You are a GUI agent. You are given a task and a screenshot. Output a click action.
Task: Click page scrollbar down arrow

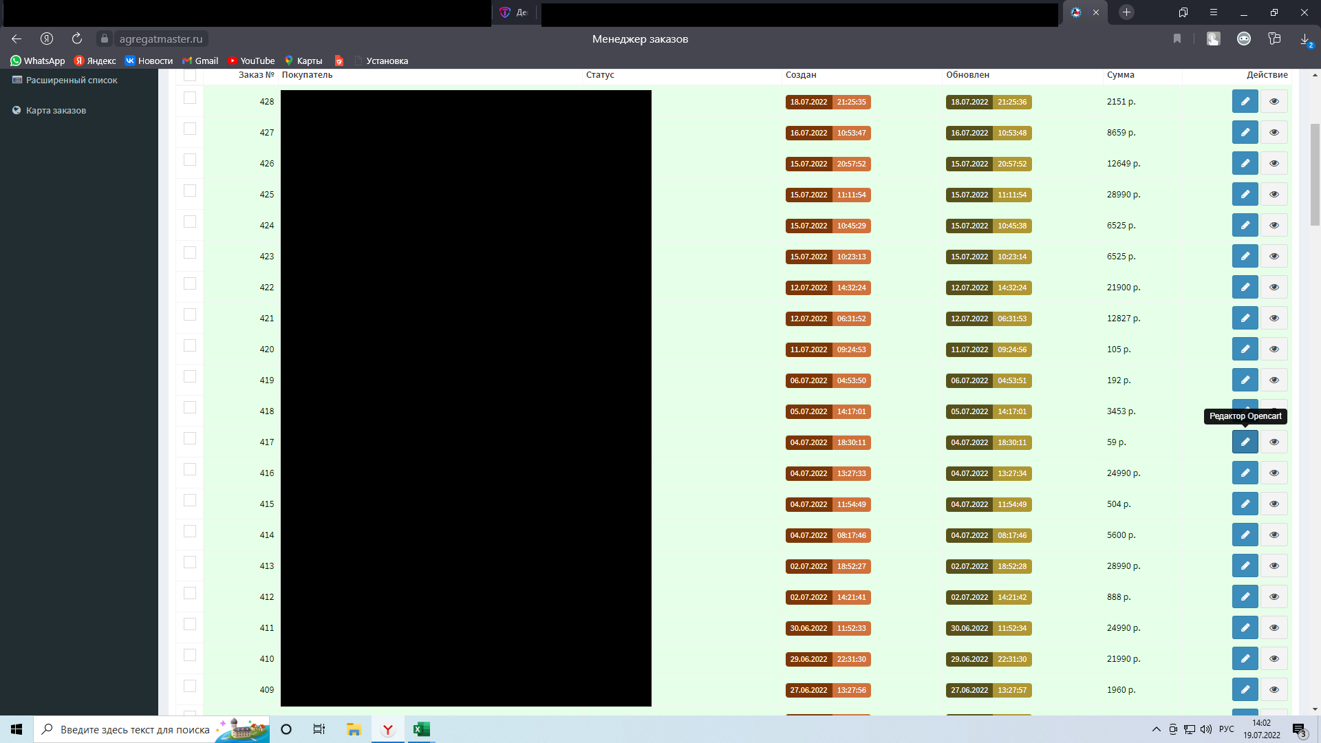tap(1315, 709)
